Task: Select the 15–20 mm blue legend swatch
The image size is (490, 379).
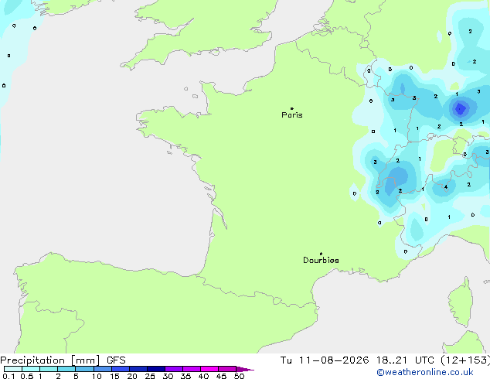Action: 121,369
